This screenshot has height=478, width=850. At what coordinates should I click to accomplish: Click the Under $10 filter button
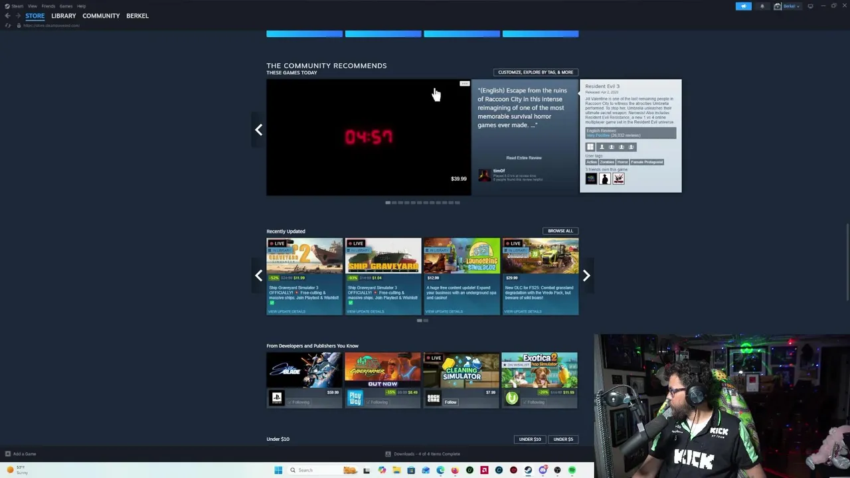tap(529, 439)
